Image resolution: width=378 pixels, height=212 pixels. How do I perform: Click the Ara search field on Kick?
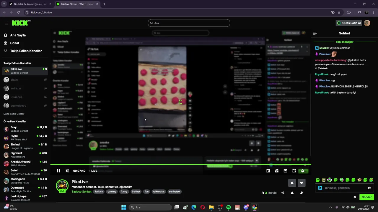pyautogui.click(x=189, y=23)
